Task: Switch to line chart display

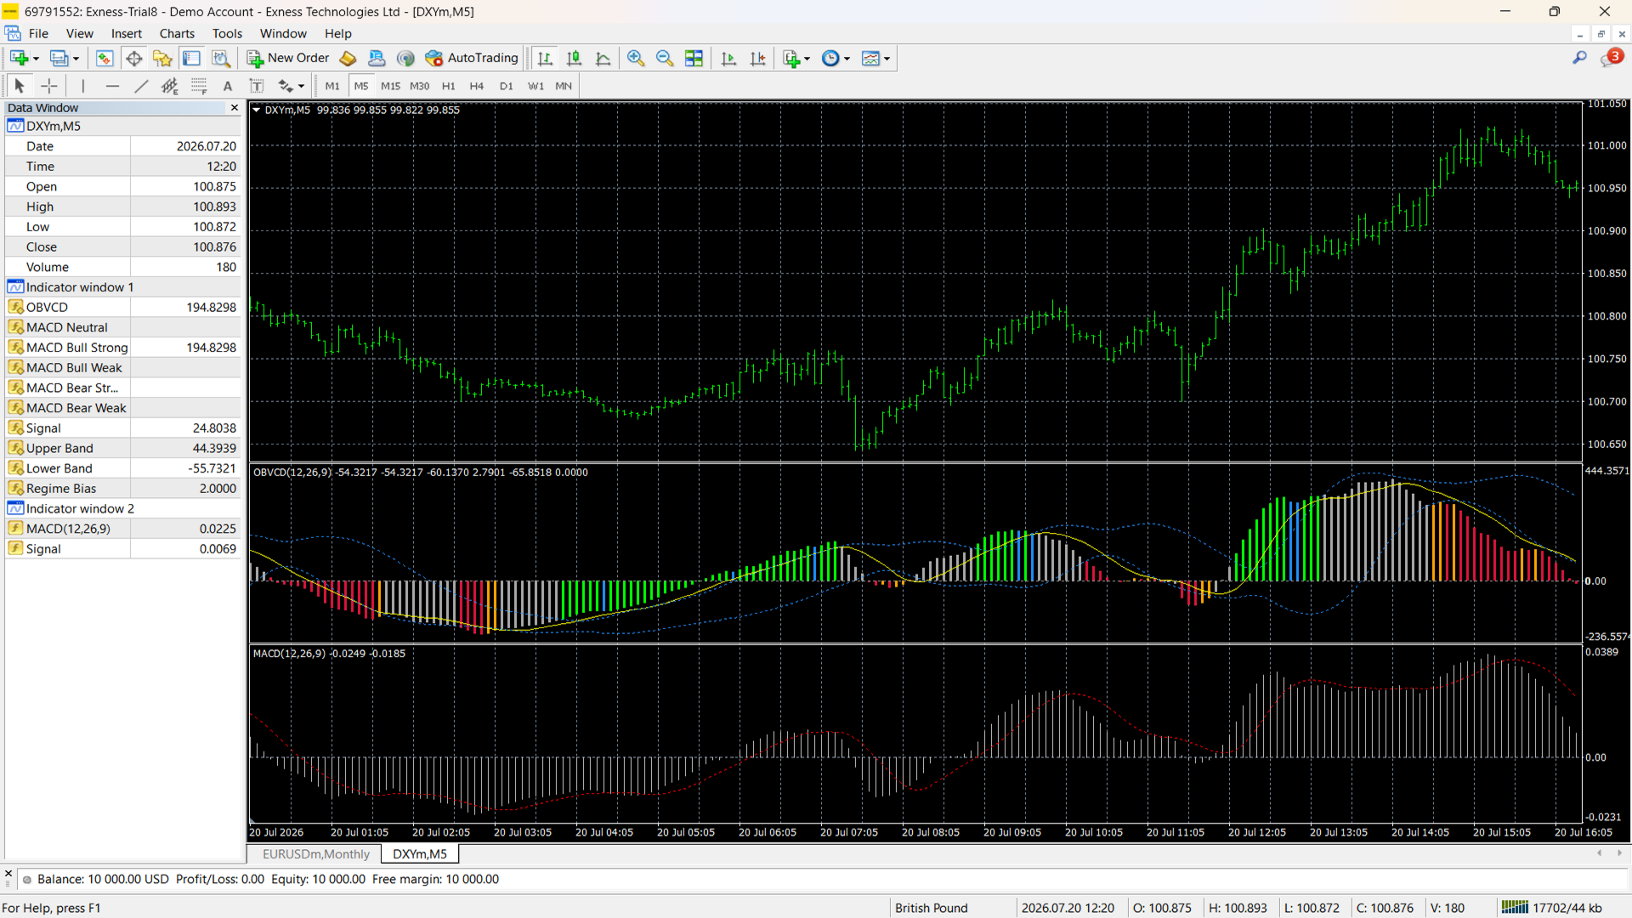Action: (603, 59)
